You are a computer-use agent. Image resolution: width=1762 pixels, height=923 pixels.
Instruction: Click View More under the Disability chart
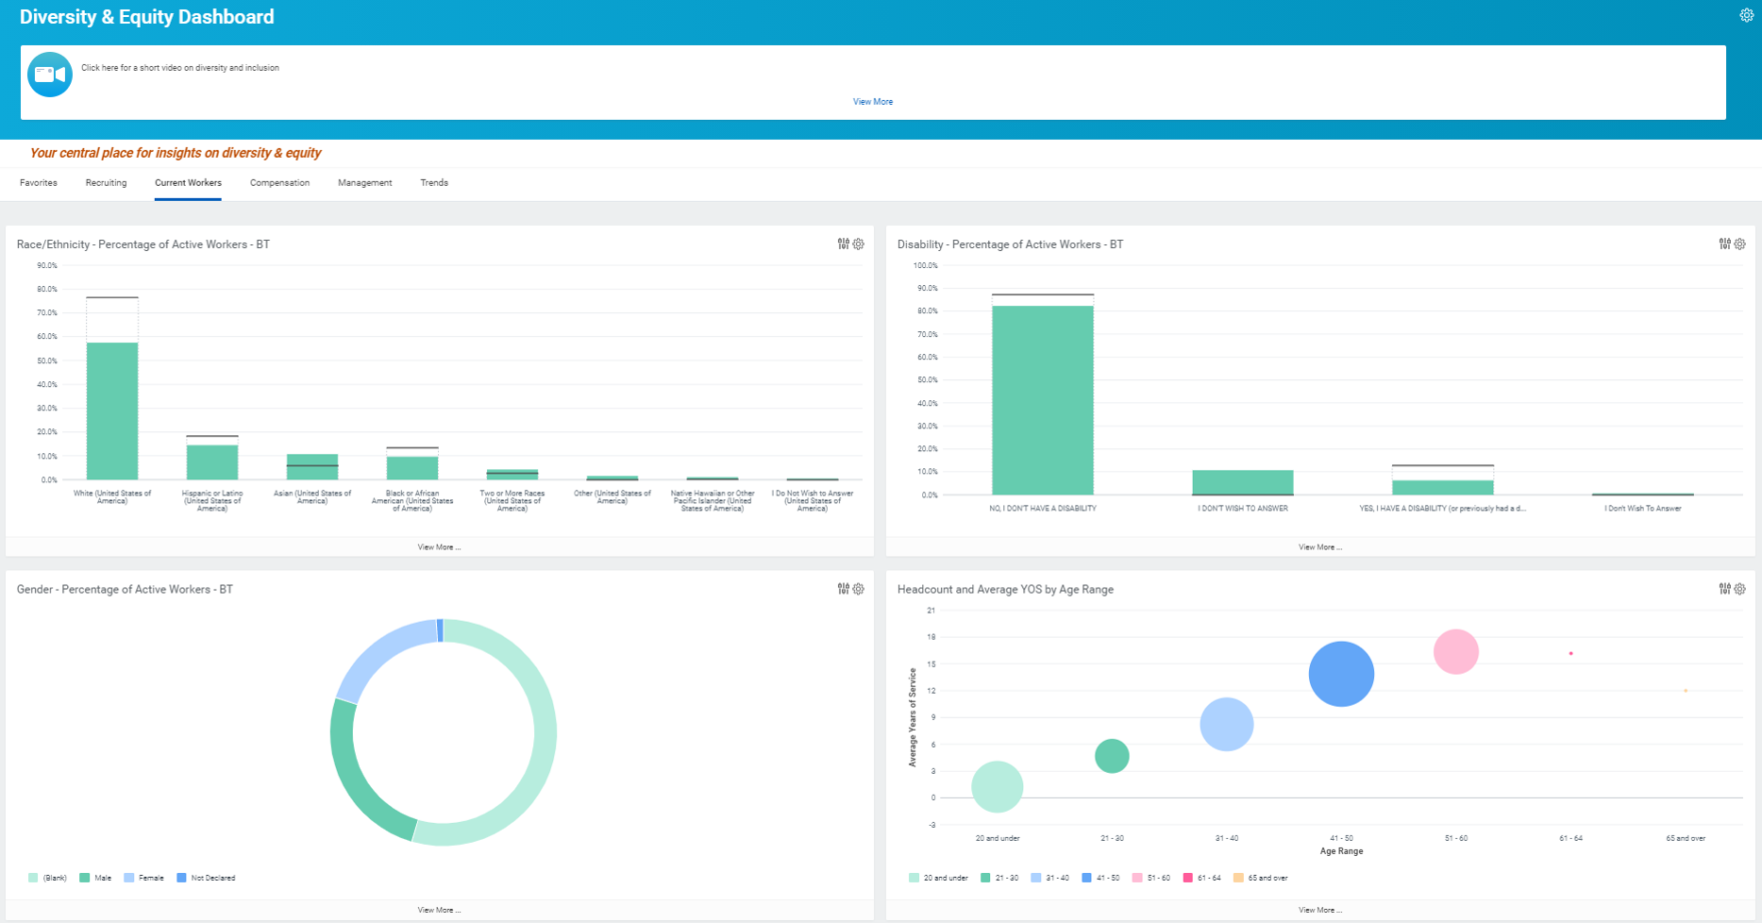(x=1320, y=546)
